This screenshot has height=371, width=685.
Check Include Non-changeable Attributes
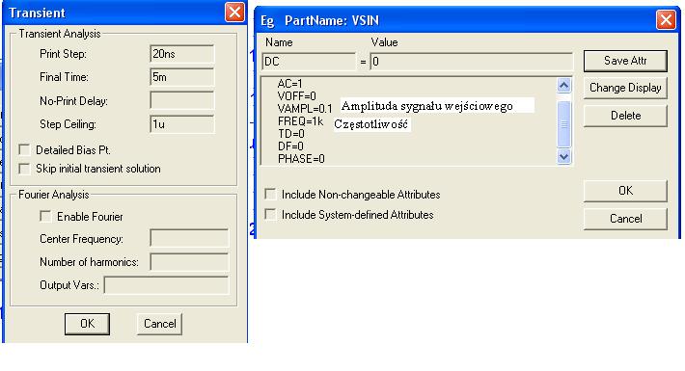(x=270, y=195)
